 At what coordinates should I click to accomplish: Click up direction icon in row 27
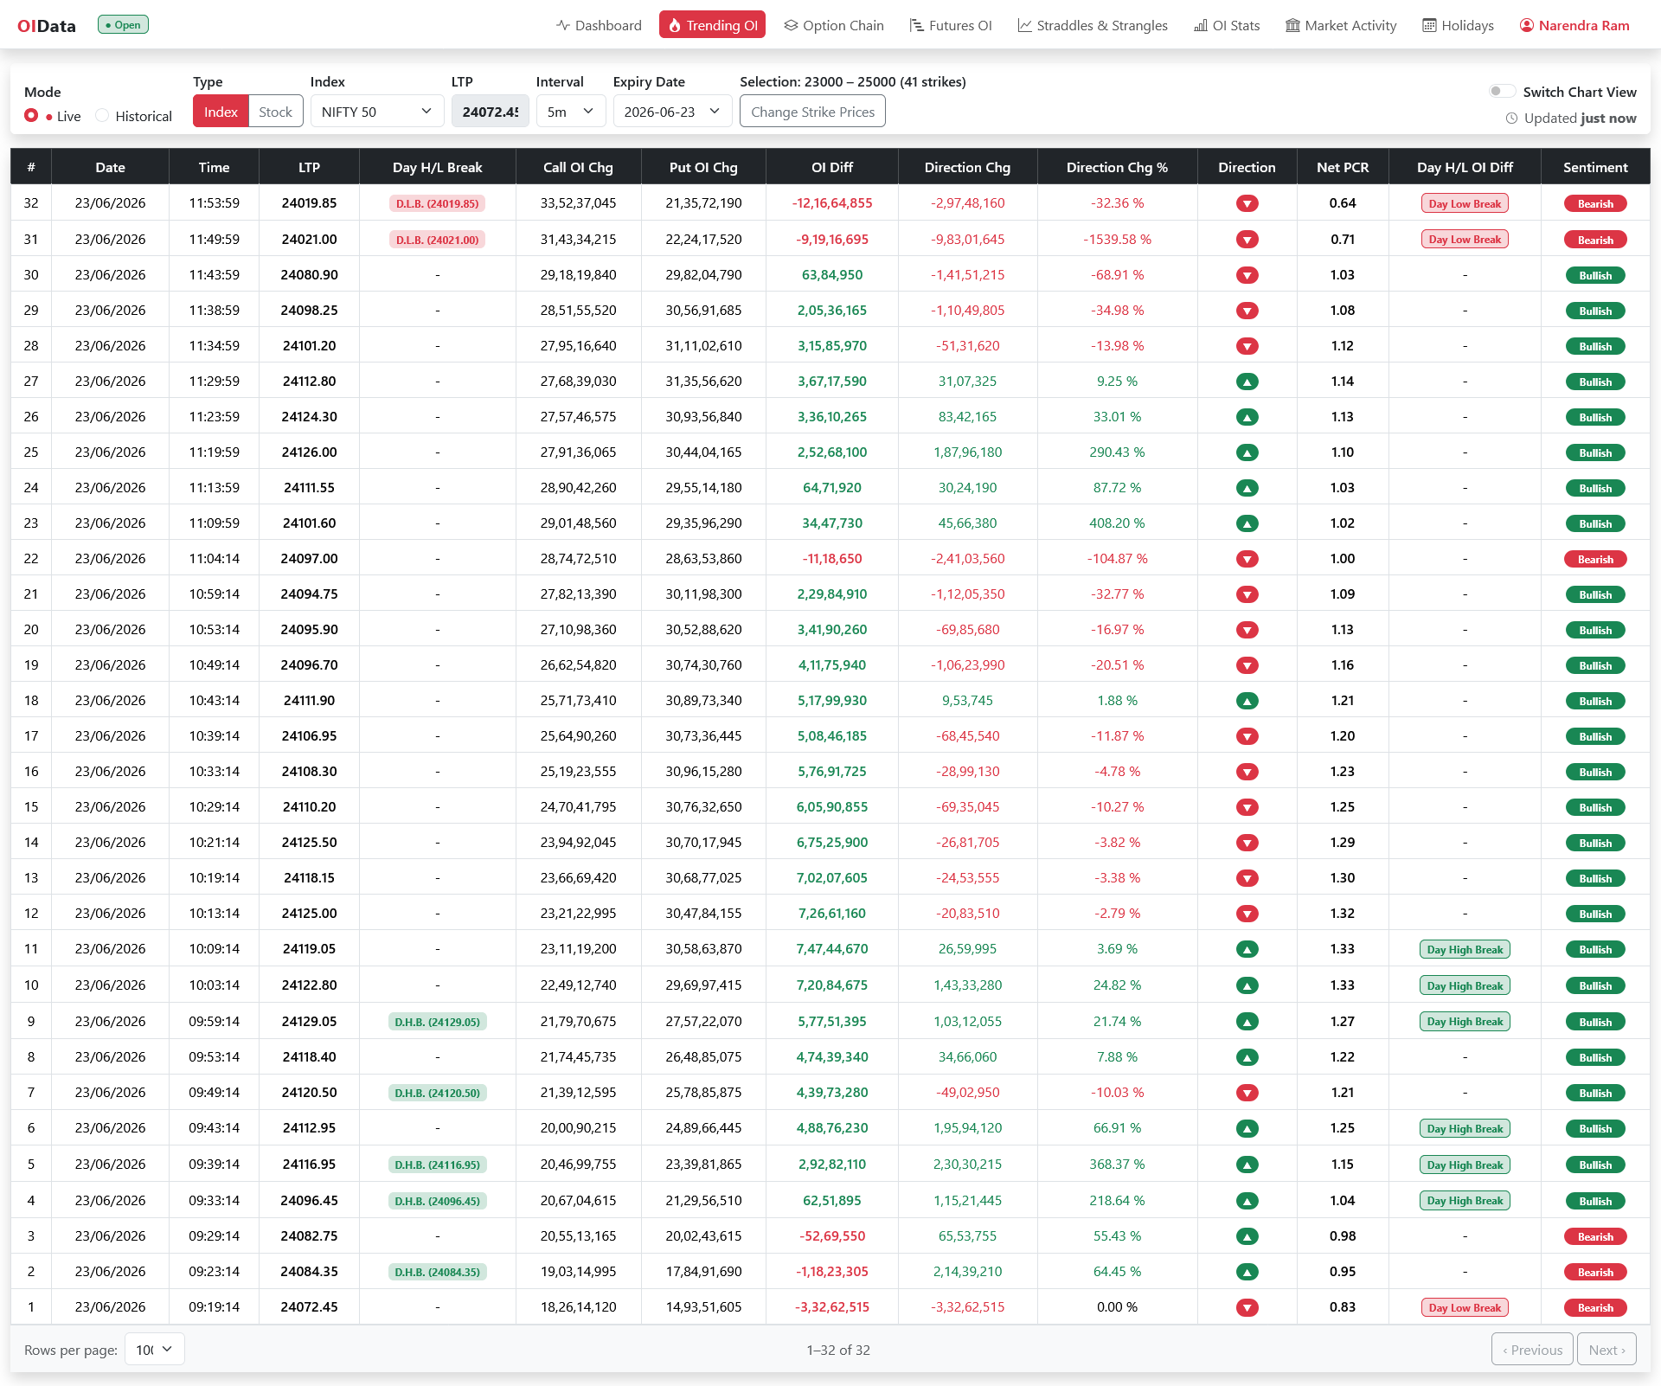[1247, 382]
